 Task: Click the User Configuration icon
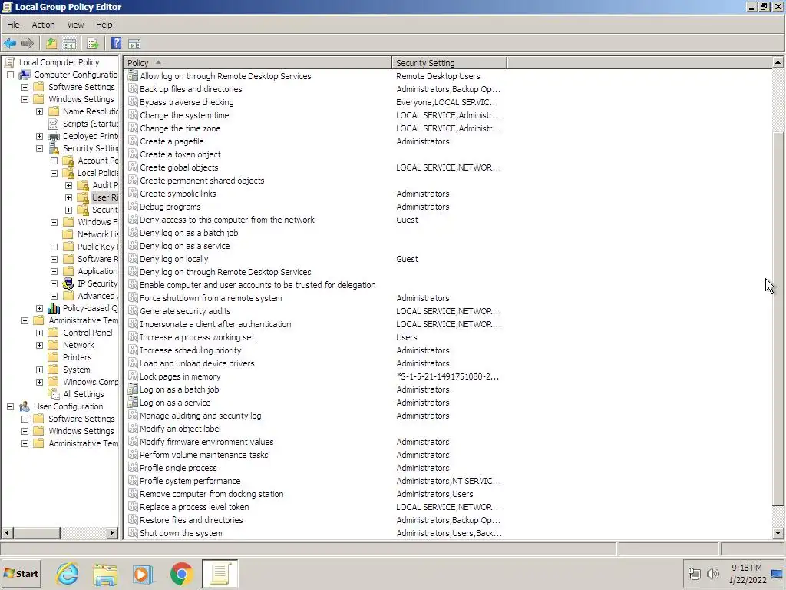pyautogui.click(x=25, y=406)
